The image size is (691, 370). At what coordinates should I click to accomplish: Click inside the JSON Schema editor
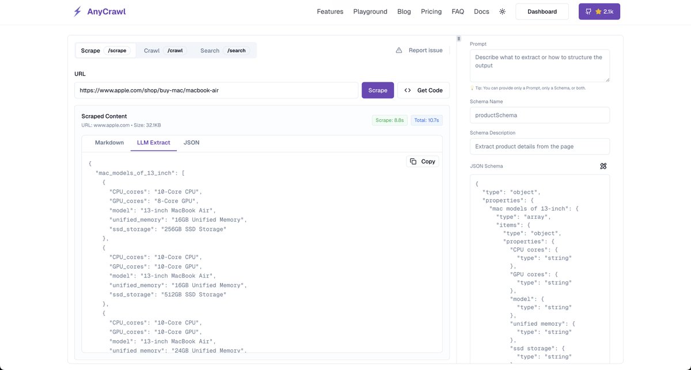540,269
